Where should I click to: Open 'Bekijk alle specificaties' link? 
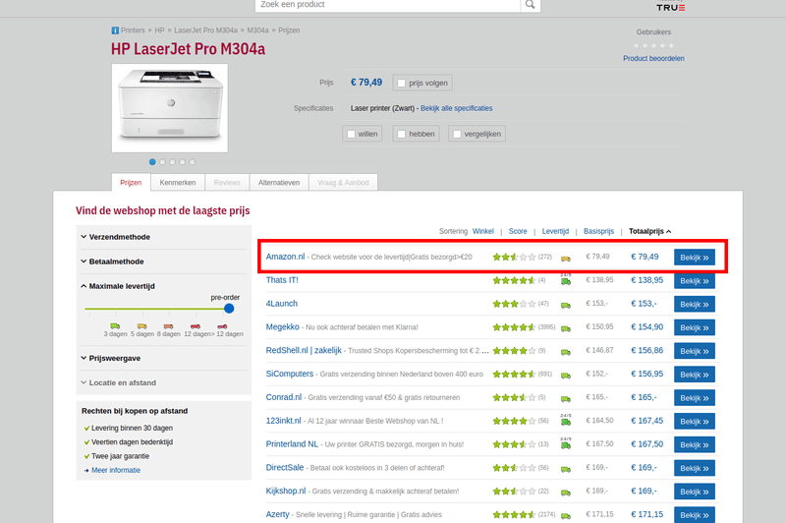tap(456, 108)
